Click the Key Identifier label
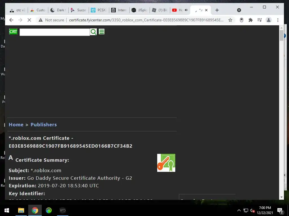 [x=27, y=193]
